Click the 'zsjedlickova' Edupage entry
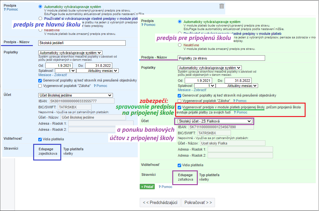 [x=48, y=153]
